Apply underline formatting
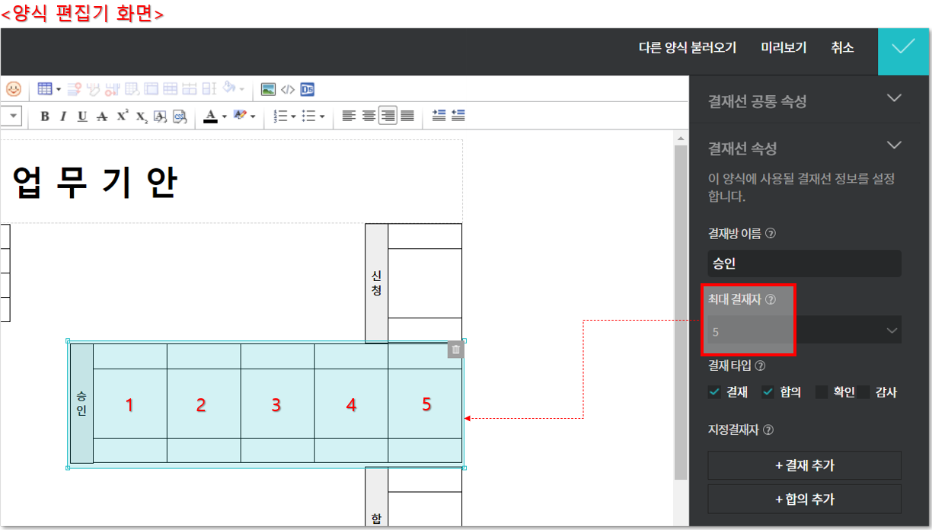932x530 pixels. pyautogui.click(x=82, y=117)
